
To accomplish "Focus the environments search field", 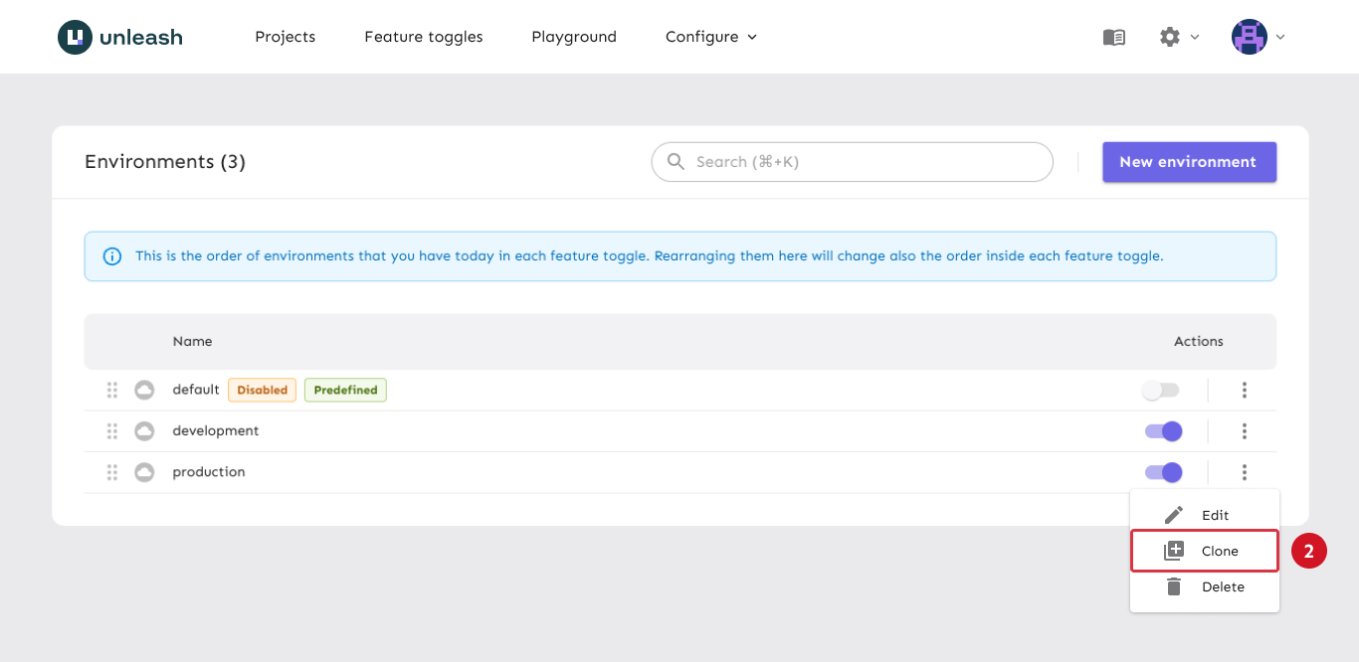I will click(866, 162).
